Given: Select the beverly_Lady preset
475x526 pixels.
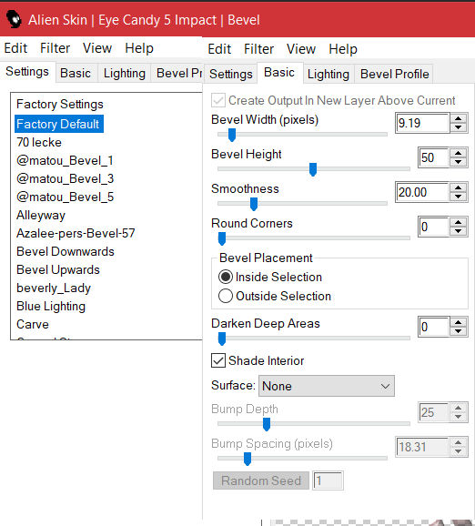Looking at the screenshot, I should point(54,288).
